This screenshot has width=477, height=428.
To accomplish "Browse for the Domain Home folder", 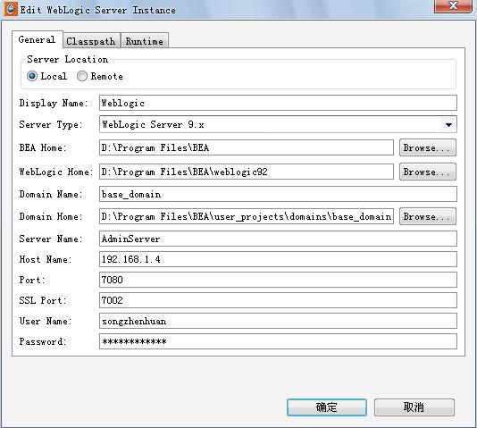I will point(427,216).
